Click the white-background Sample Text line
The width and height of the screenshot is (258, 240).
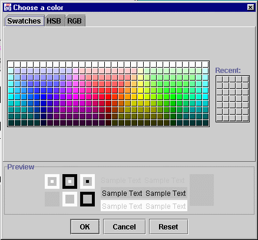click(144, 206)
